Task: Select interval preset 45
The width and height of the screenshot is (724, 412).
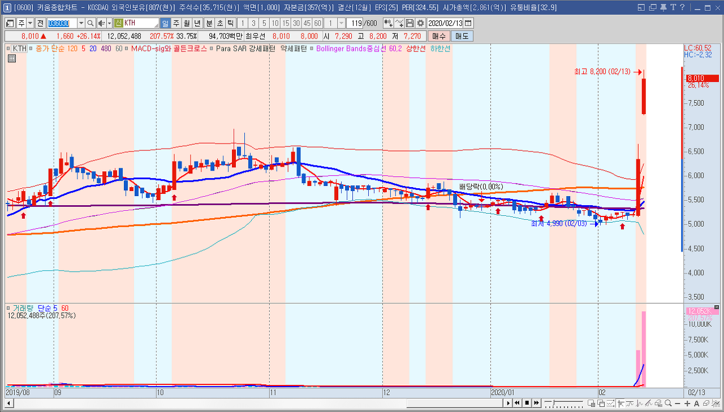Action: click(307, 23)
